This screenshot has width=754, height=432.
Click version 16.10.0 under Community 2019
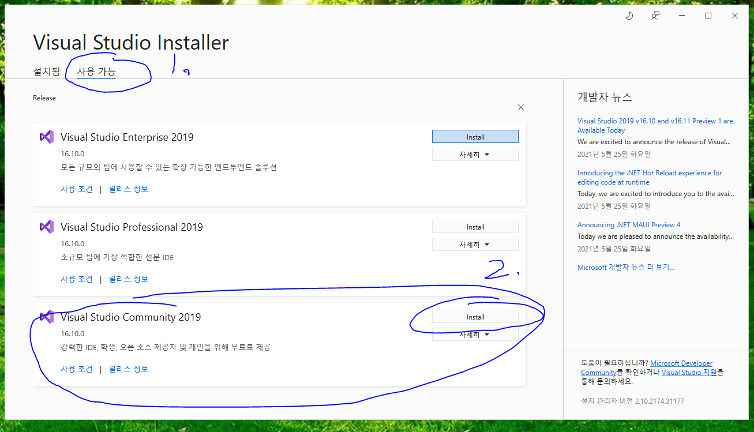[x=72, y=334]
